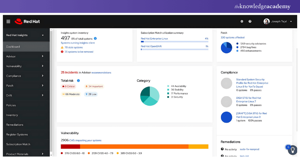
Task: Expand the Vulnerability sidebar section
Action: pyautogui.click(x=42, y=66)
